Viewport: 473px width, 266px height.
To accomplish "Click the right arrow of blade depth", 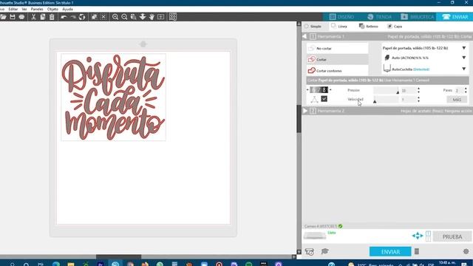I will click(330, 90).
